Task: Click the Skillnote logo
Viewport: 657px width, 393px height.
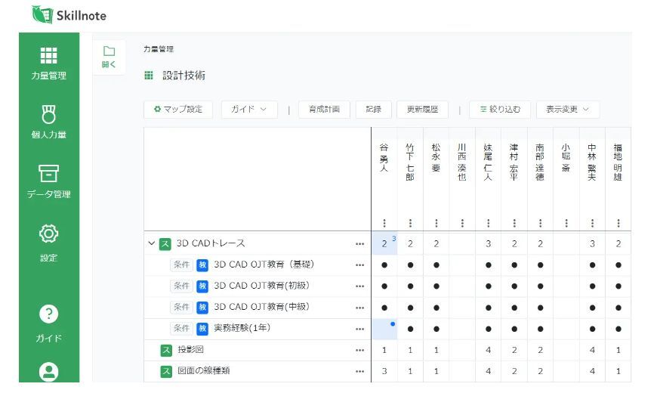Action: coord(70,15)
